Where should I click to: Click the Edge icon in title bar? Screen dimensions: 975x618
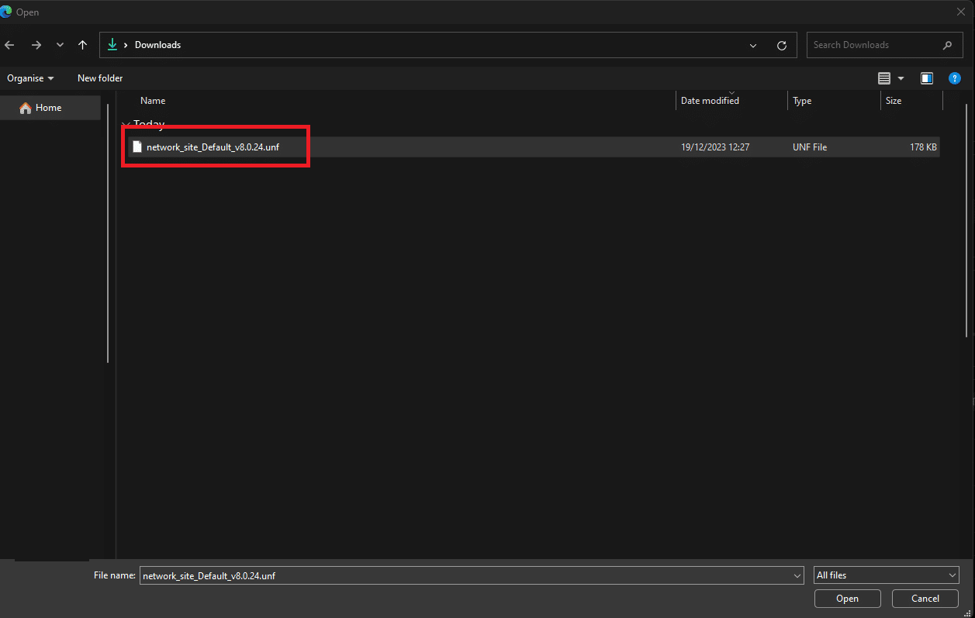pyautogui.click(x=6, y=12)
